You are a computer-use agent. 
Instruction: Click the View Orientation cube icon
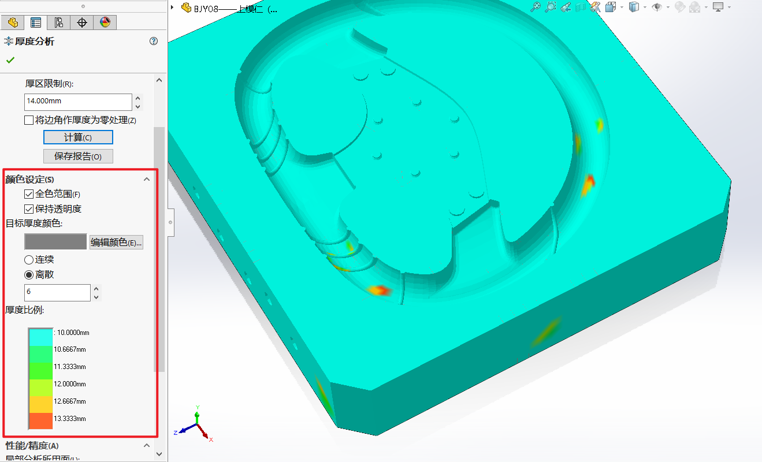click(611, 7)
